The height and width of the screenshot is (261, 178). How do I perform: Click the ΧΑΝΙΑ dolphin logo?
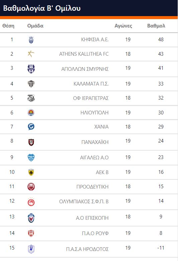pyautogui.click(x=31, y=127)
